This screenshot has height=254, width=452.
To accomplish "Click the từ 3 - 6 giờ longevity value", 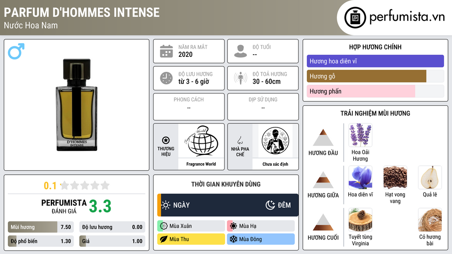I will coord(194,82).
